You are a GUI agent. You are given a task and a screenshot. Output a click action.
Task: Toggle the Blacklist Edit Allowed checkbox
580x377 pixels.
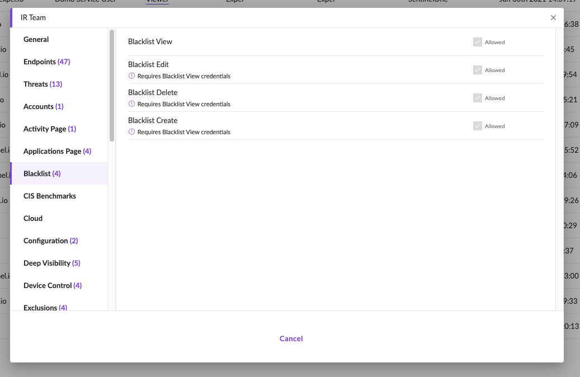478,70
